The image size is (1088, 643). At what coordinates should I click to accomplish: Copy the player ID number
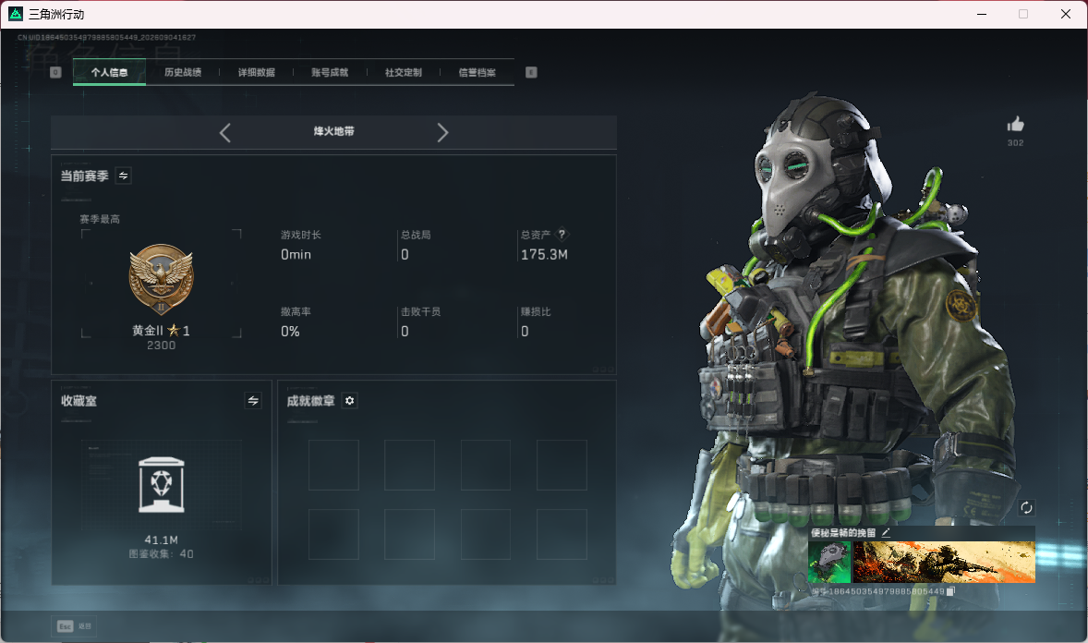pos(950,591)
